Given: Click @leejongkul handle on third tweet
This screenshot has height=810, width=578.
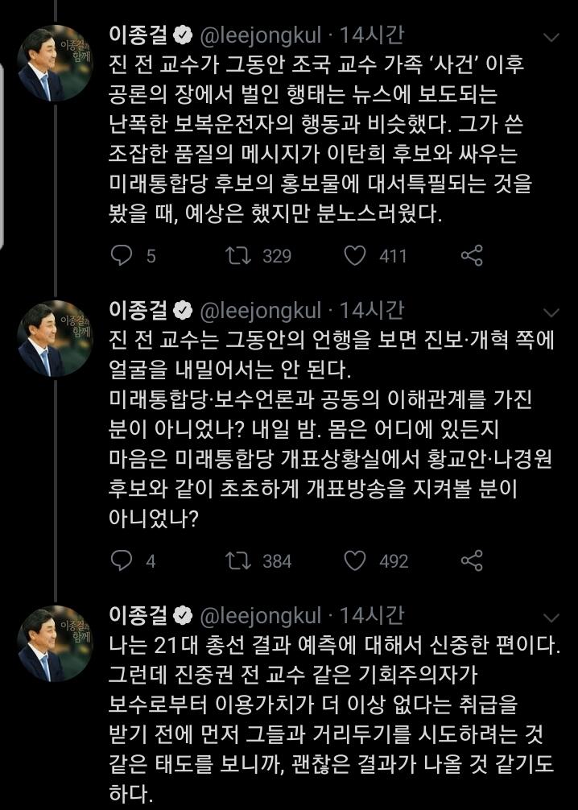Looking at the screenshot, I should coord(258,616).
